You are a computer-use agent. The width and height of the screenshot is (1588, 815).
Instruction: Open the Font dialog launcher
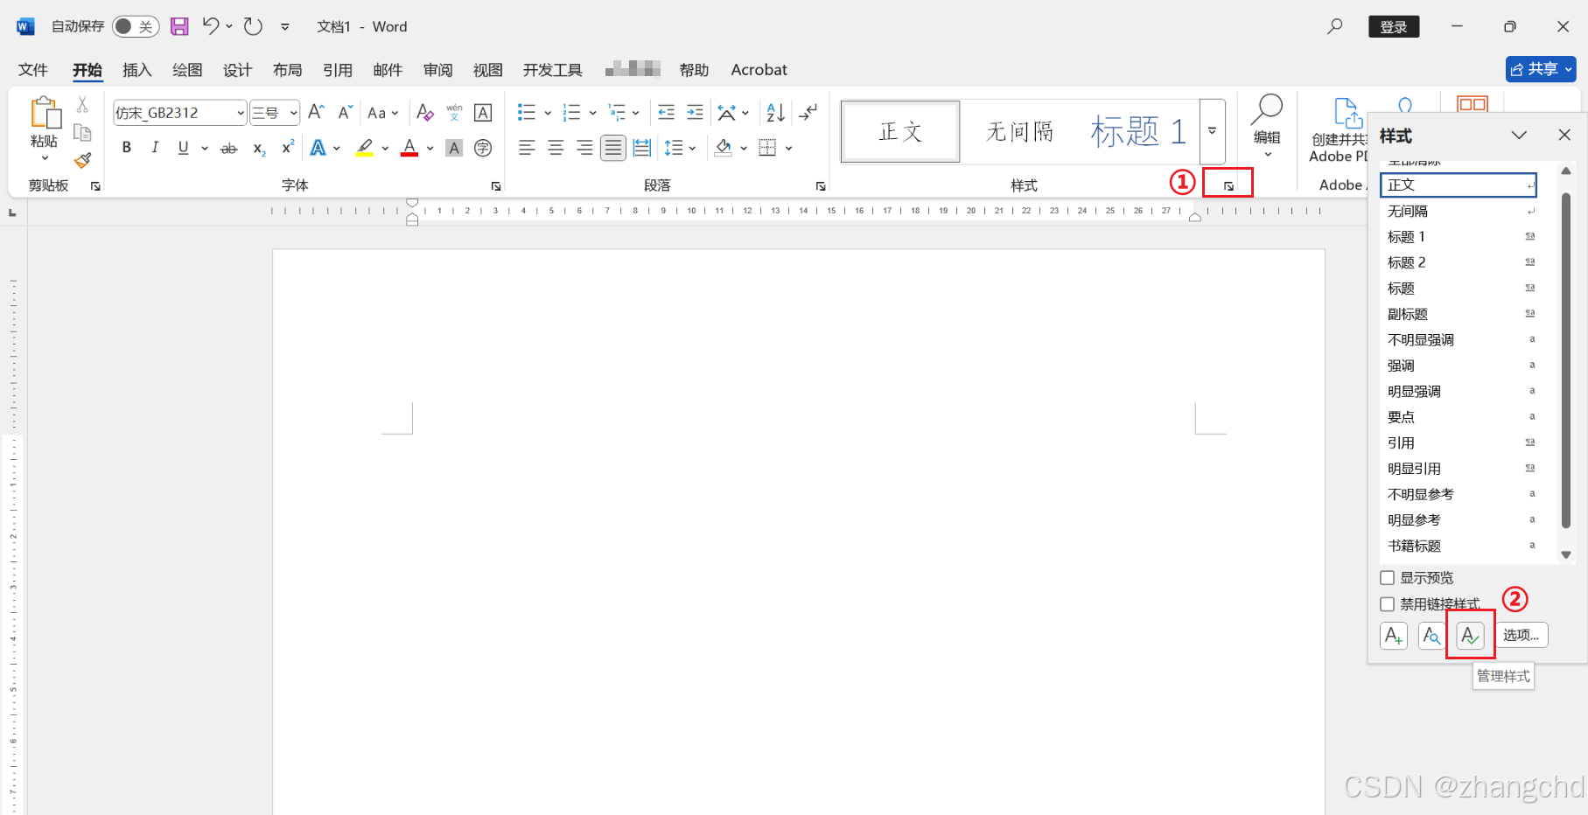pos(496,186)
